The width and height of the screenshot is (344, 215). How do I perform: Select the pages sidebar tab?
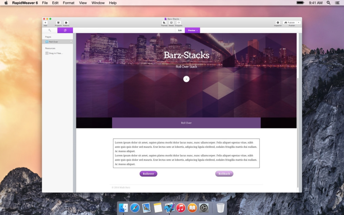pyautogui.click(x=65, y=30)
